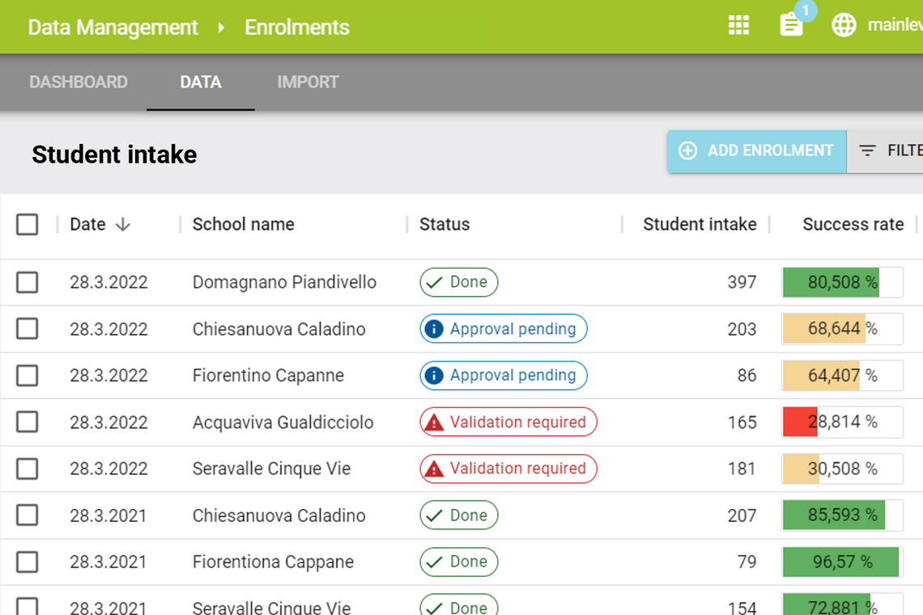The width and height of the screenshot is (923, 615).
Task: Expand the Data Management breadcrumb arrow
Action: [x=221, y=28]
